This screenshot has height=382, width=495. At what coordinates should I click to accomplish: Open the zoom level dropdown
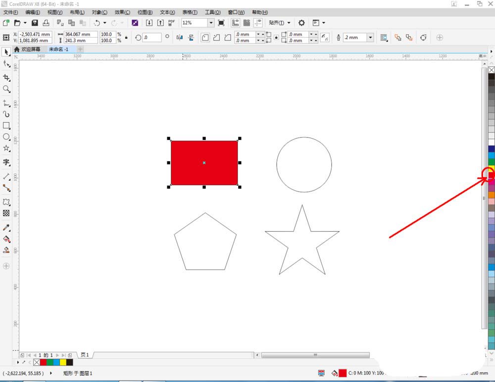pos(210,22)
